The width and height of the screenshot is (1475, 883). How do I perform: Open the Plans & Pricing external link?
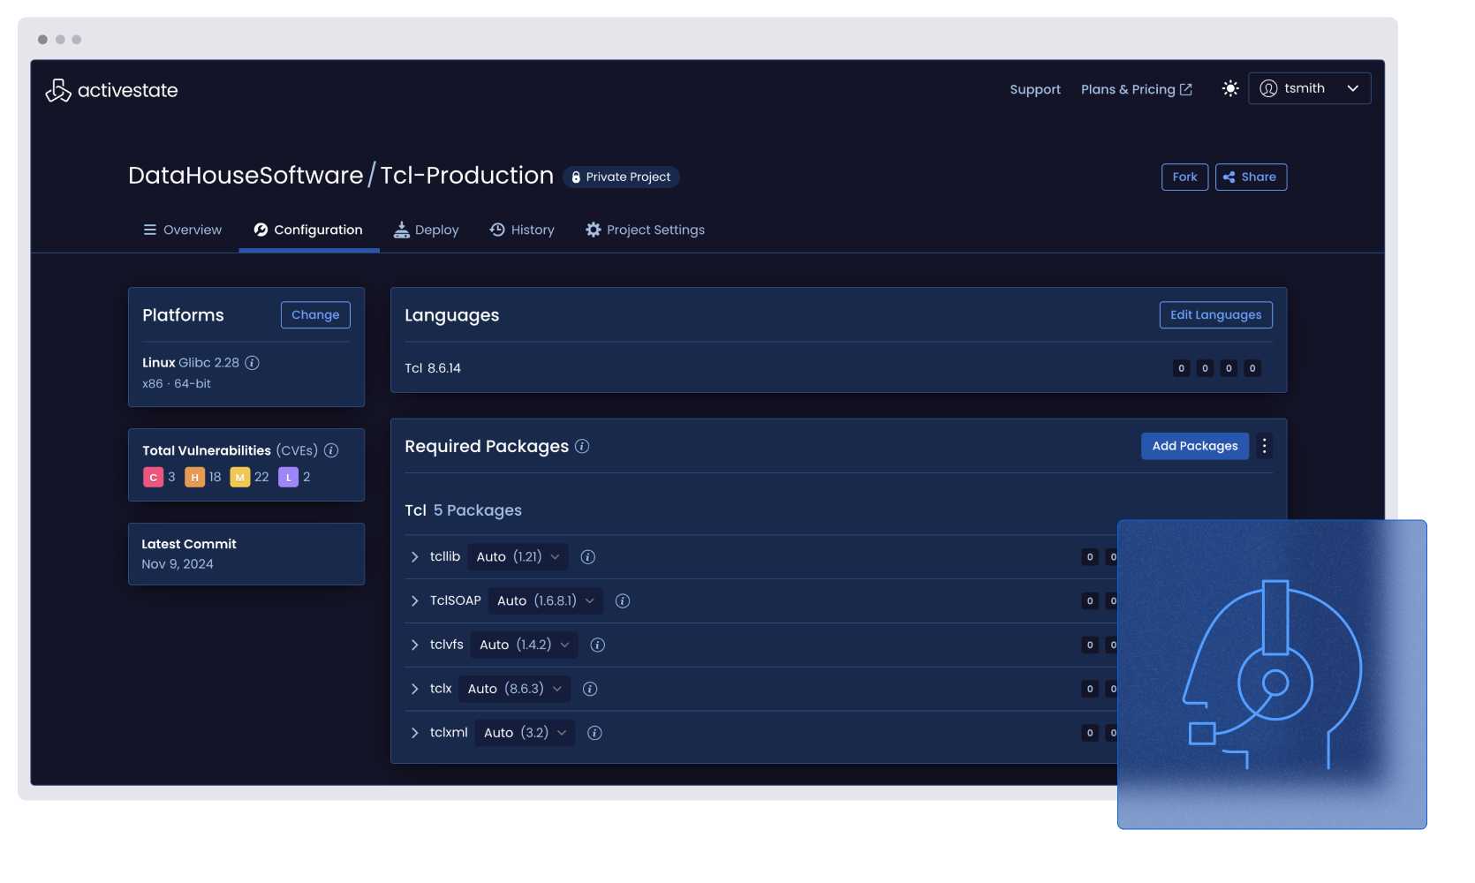click(1136, 89)
